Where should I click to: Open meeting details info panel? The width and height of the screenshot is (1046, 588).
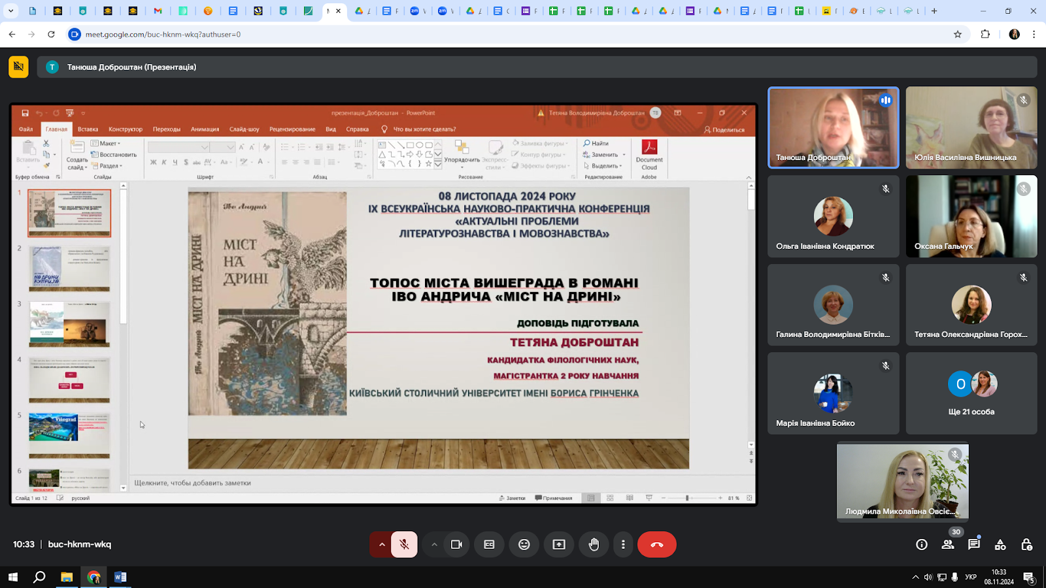[922, 544]
